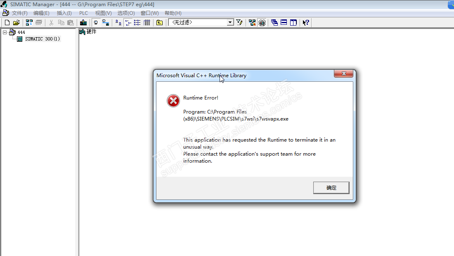
Task: Open the PLC menu
Action: pyautogui.click(x=84, y=13)
